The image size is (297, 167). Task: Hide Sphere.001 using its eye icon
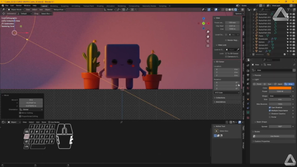(x=291, y=45)
